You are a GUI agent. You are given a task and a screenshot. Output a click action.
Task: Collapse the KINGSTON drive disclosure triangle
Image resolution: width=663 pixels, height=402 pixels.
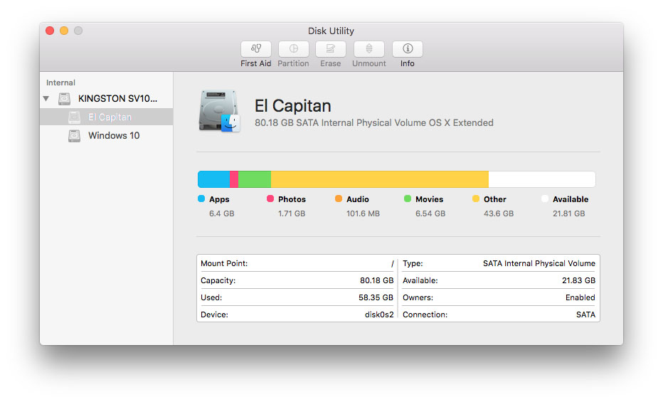[46, 98]
